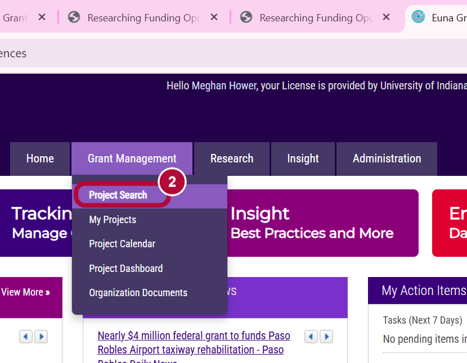Image resolution: width=467 pixels, height=363 pixels.
Task: Click the View More link
Action: [x=26, y=292]
